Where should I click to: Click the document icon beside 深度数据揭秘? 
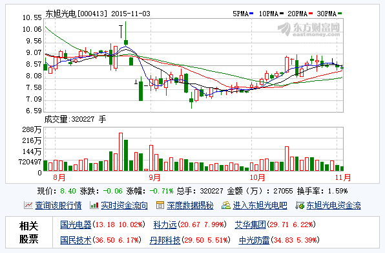pos(160,205)
